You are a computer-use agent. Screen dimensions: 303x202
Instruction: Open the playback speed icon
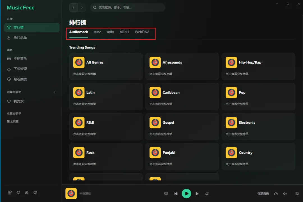pos(276,194)
